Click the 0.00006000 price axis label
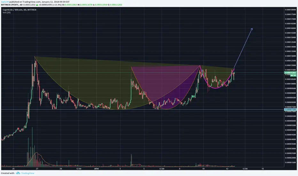Viewport: 298px width, 176px height. [291, 121]
